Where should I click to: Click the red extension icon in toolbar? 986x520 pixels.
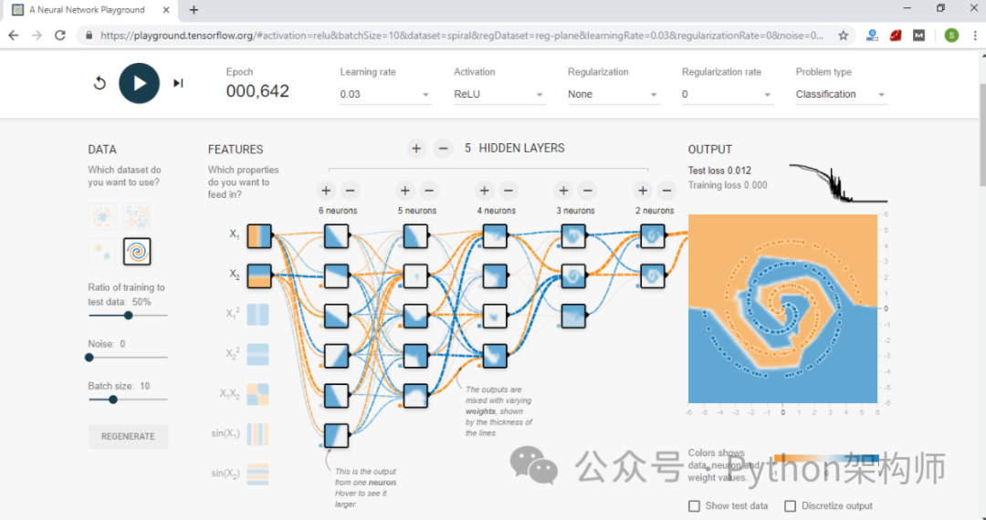click(x=897, y=36)
